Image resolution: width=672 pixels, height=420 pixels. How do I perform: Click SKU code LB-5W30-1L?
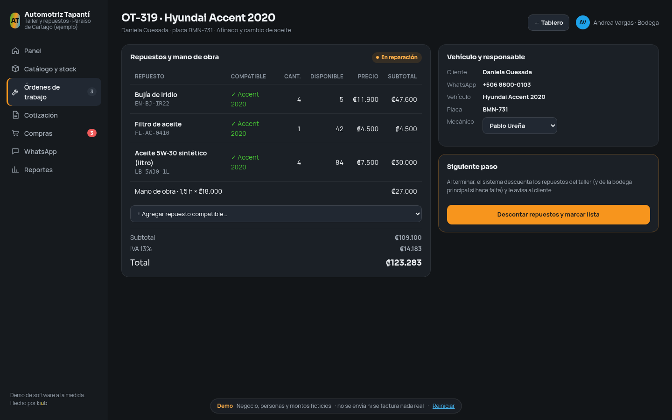pos(152,172)
